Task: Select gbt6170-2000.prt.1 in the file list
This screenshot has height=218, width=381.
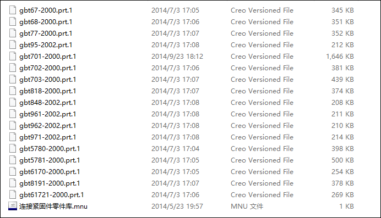Action: [50, 172]
